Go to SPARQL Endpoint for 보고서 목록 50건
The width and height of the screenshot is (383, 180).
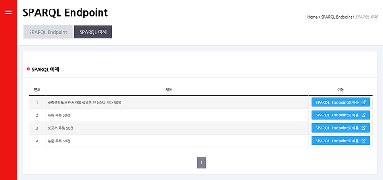pos(341,128)
